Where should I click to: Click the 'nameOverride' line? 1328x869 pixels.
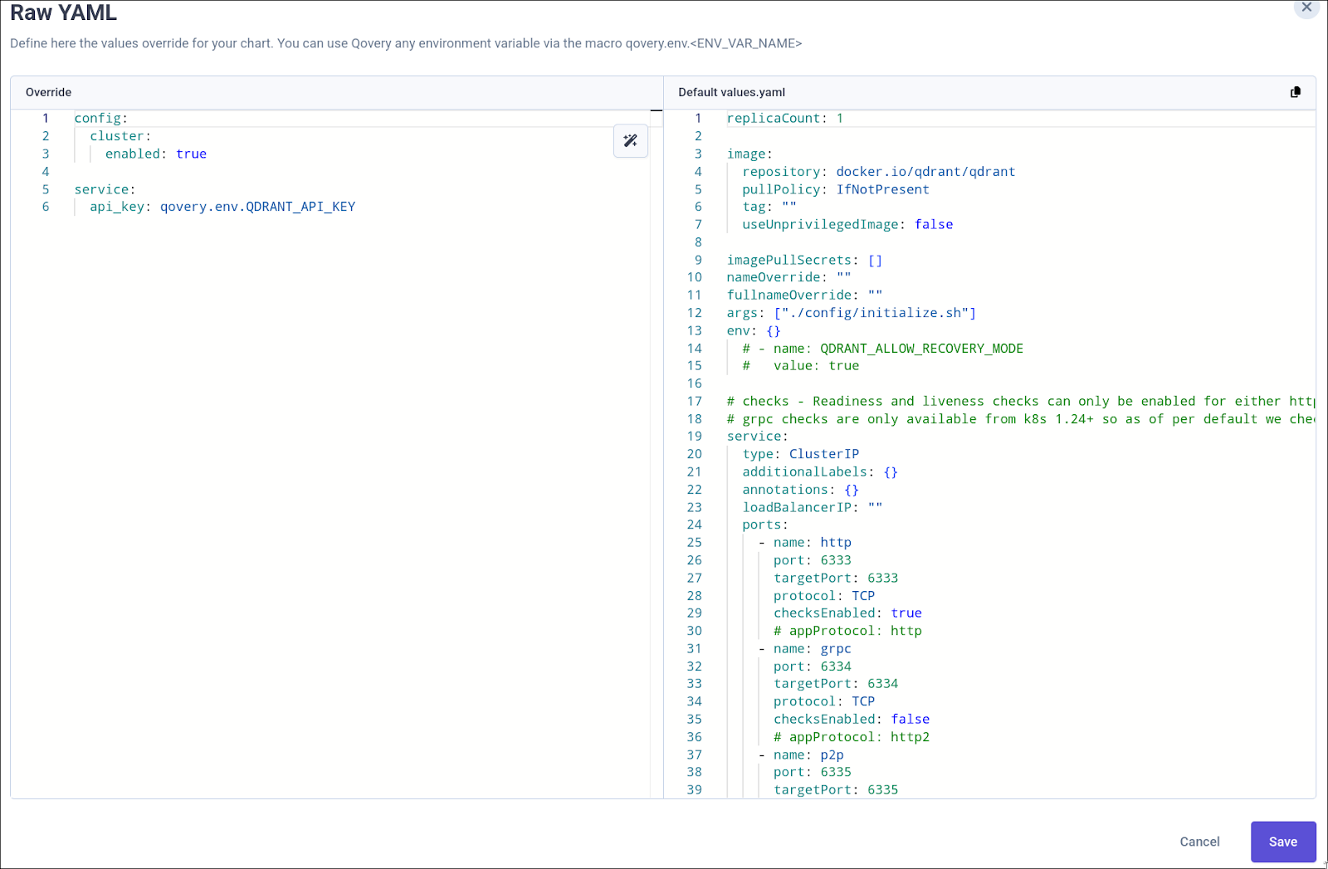tap(788, 277)
